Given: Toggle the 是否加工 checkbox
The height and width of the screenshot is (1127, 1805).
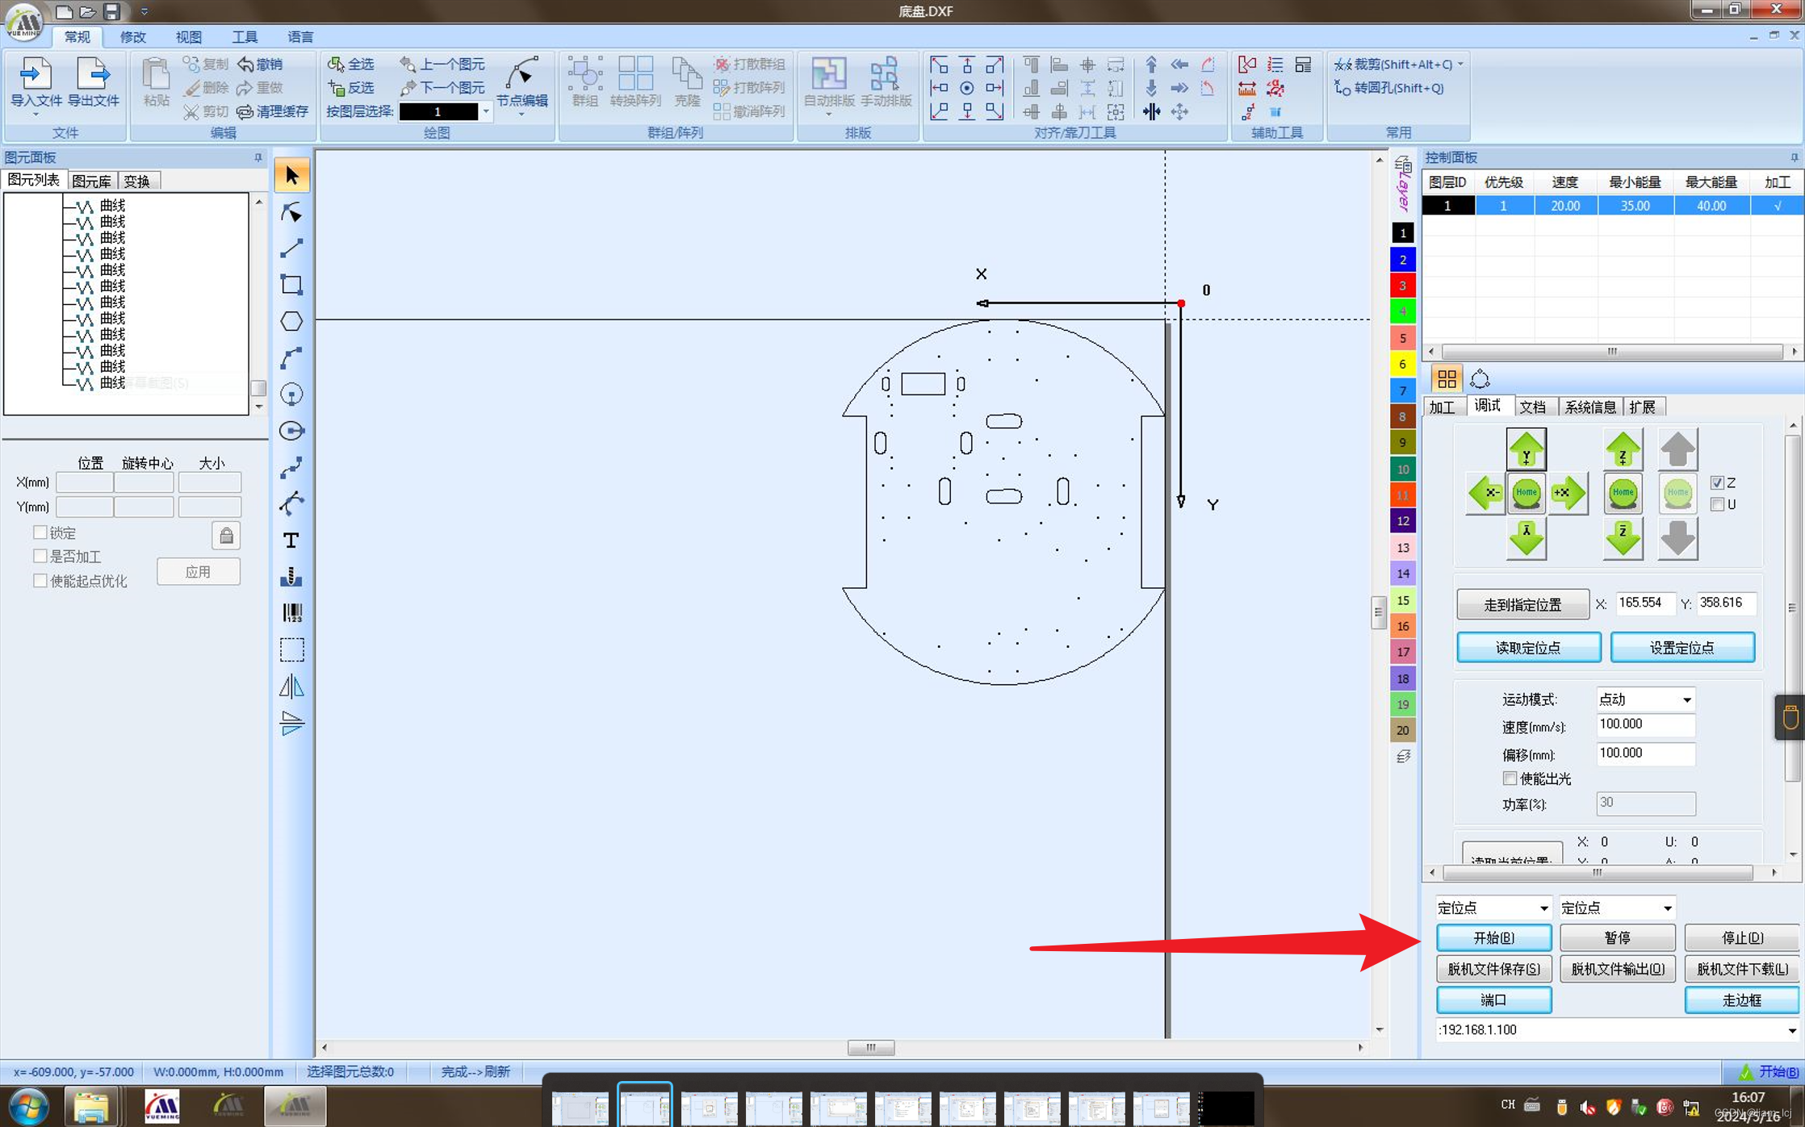Looking at the screenshot, I should (40, 556).
